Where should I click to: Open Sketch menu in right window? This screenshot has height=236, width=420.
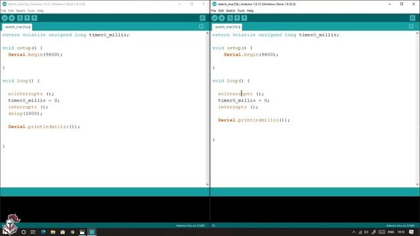click(230, 10)
